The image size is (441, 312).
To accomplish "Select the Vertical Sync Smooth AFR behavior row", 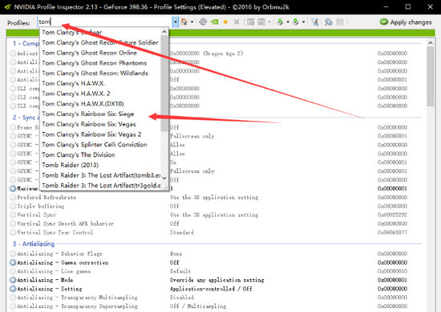I will [x=216, y=224].
